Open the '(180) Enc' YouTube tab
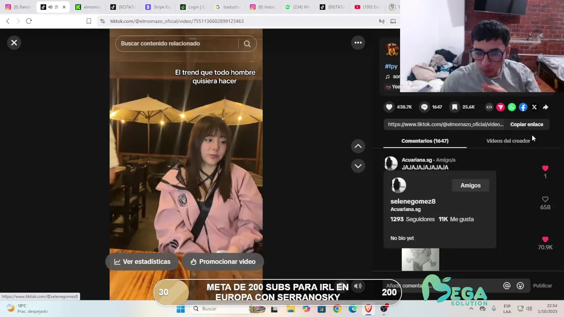This screenshot has height=317, width=564. [367, 7]
